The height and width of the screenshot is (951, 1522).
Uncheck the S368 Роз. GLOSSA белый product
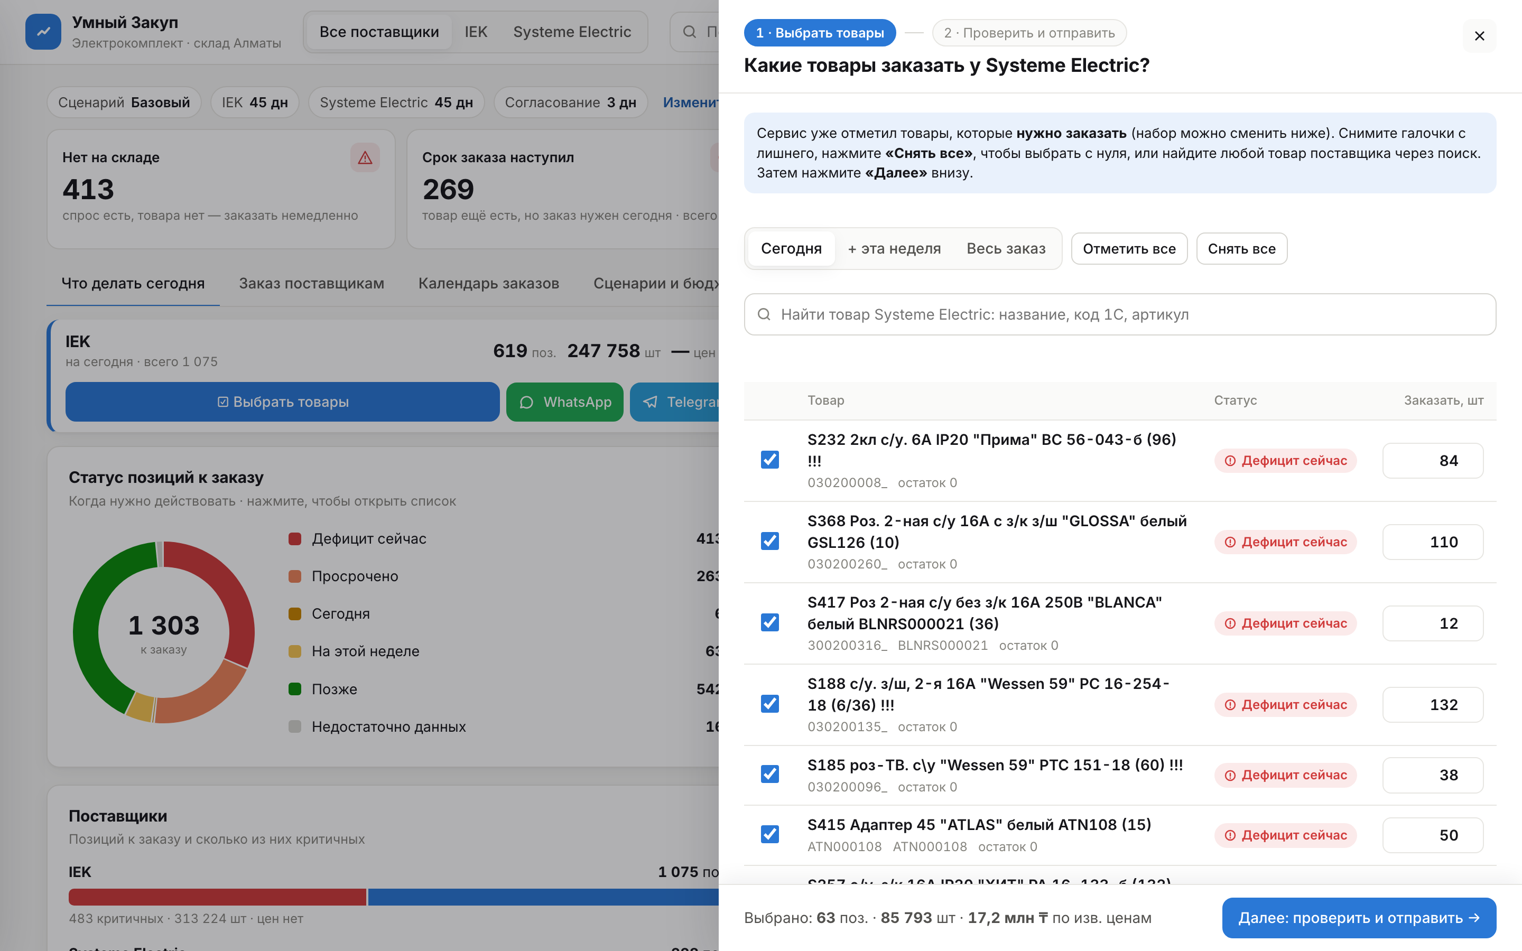[770, 541]
